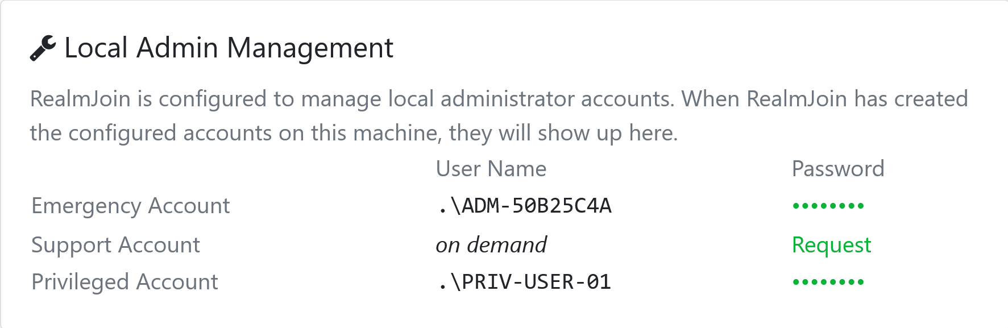Click the last dot of Privileged password
This screenshot has width=1008, height=328.
tap(861, 282)
